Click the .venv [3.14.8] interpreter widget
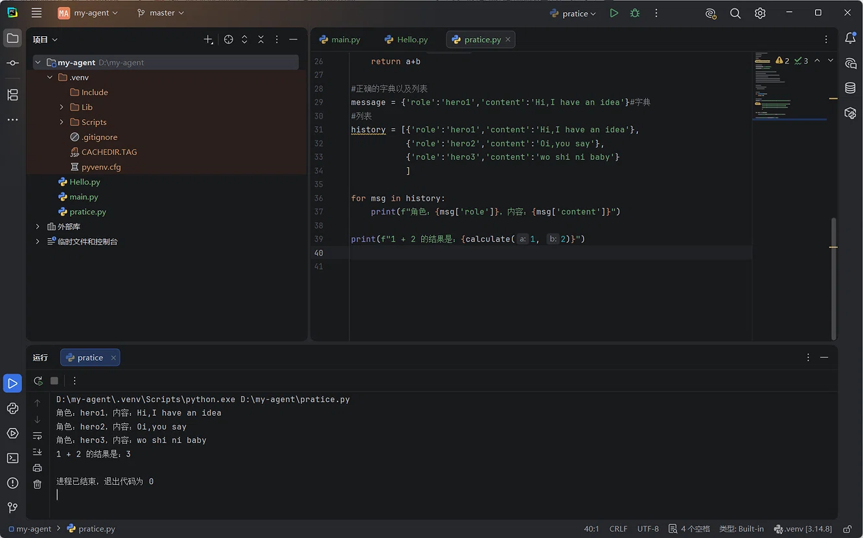The height and width of the screenshot is (538, 863). tap(803, 529)
